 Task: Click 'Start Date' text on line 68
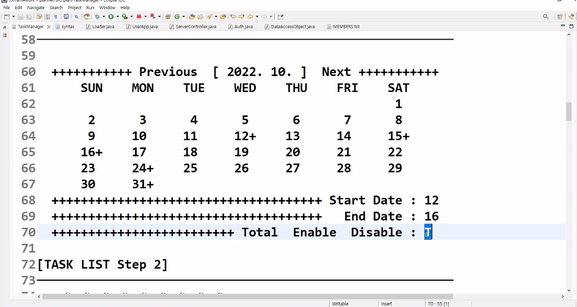[x=366, y=200]
